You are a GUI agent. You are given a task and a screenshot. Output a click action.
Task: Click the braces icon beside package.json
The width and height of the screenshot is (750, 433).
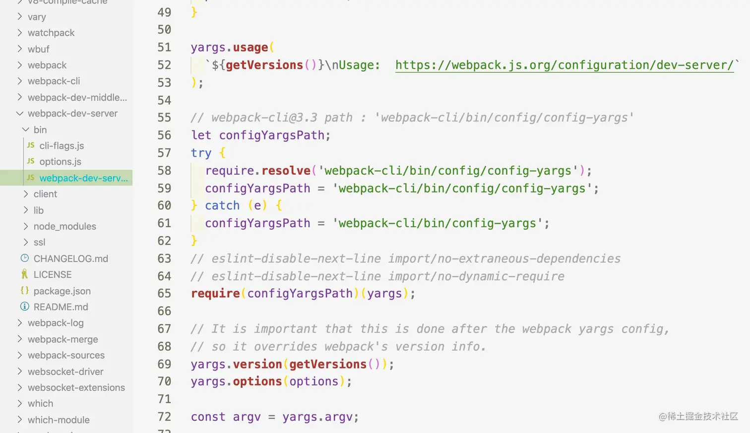tap(24, 291)
